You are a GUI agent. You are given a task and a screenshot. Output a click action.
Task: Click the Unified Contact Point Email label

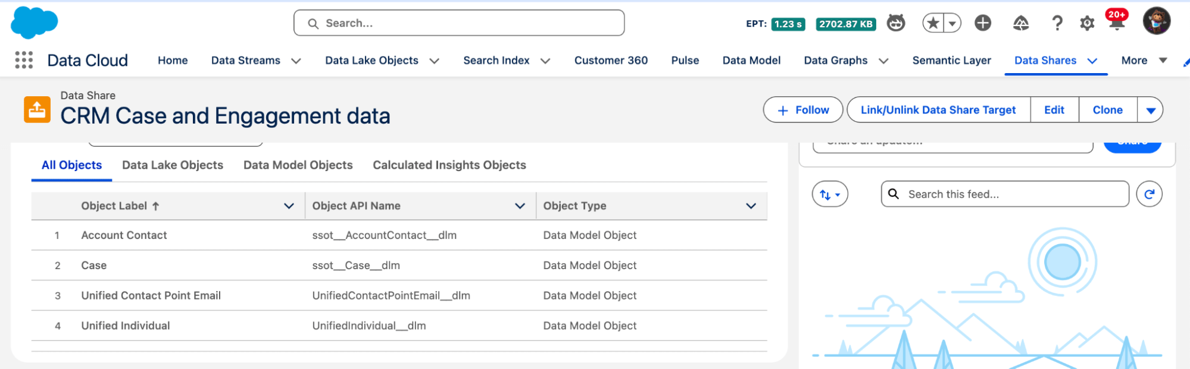[x=151, y=295]
